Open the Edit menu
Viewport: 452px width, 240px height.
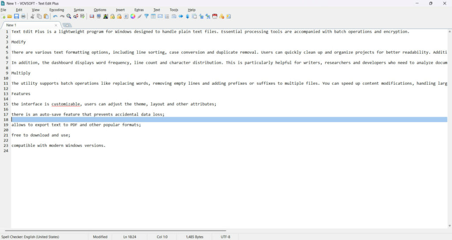click(x=19, y=10)
